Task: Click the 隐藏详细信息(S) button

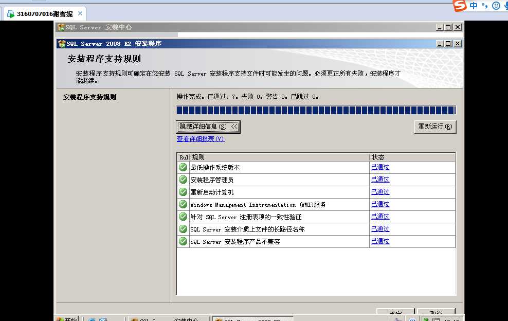Action: (208, 127)
